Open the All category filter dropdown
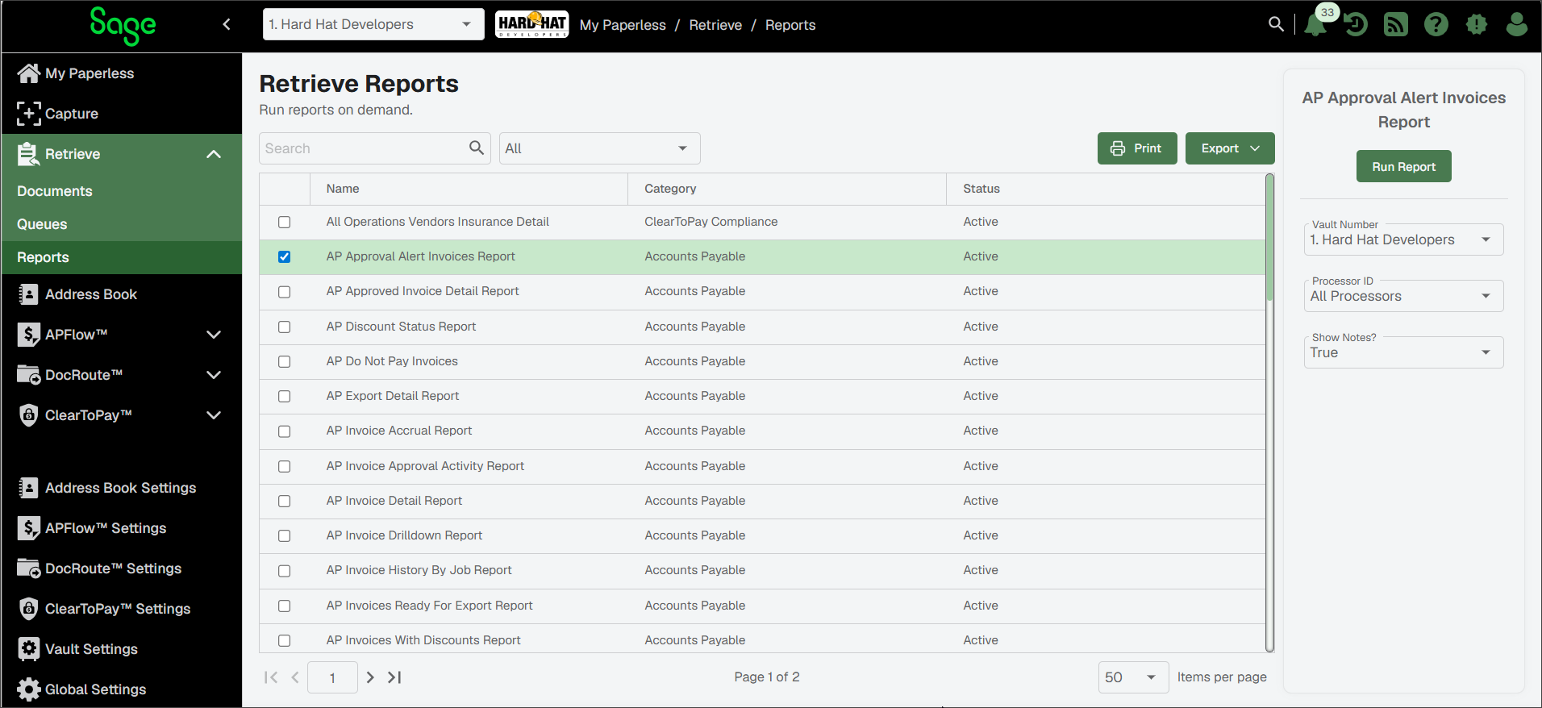This screenshot has width=1542, height=708. tap(600, 148)
